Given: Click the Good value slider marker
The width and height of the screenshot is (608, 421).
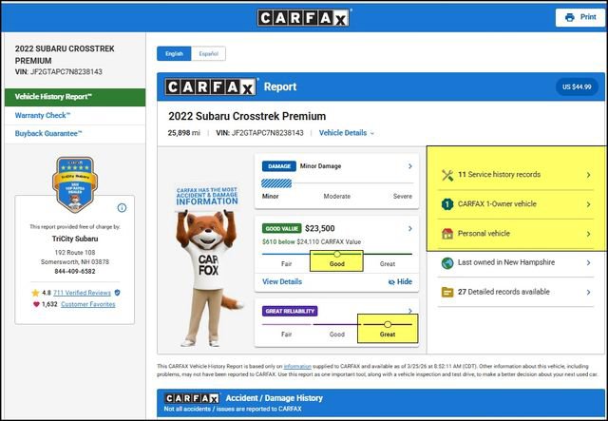Looking at the screenshot, I should pos(337,254).
